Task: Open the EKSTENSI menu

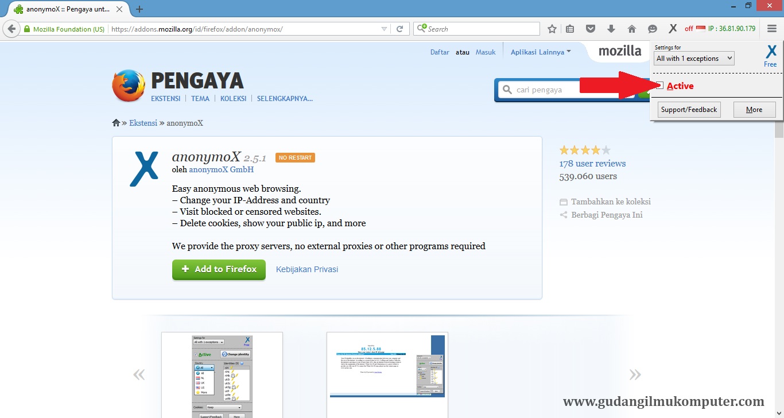Action: 165,98
